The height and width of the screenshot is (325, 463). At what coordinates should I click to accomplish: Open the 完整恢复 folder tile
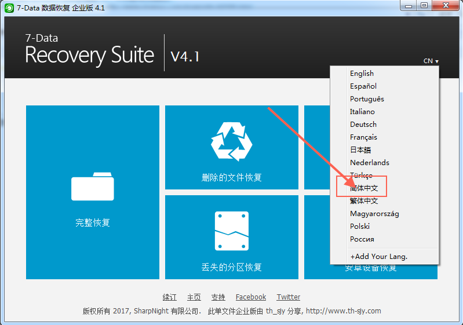[x=93, y=192]
